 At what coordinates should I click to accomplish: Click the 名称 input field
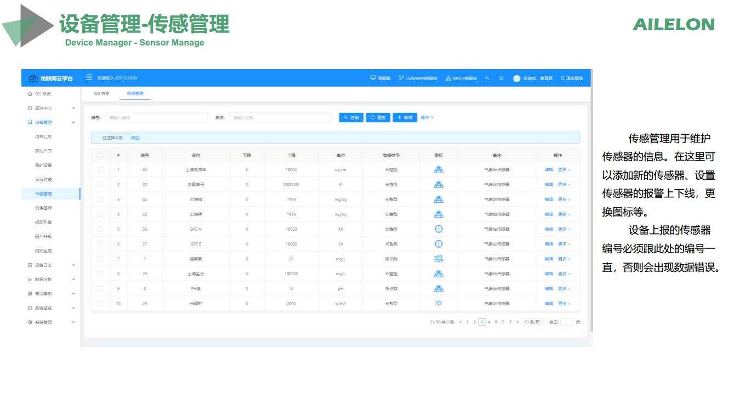[281, 117]
